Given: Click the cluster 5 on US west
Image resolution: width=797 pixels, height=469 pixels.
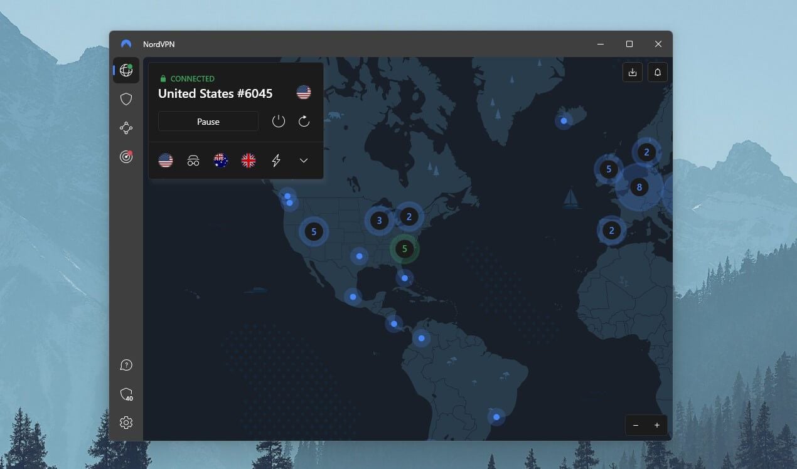Looking at the screenshot, I should 314,231.
